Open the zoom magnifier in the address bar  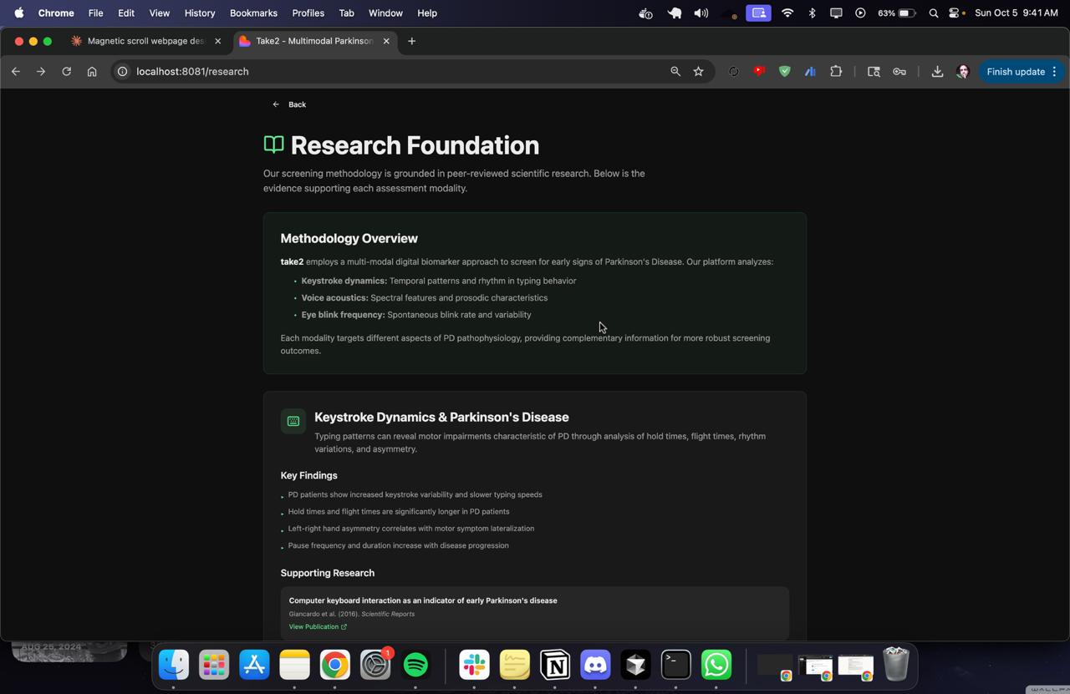pyautogui.click(x=675, y=72)
